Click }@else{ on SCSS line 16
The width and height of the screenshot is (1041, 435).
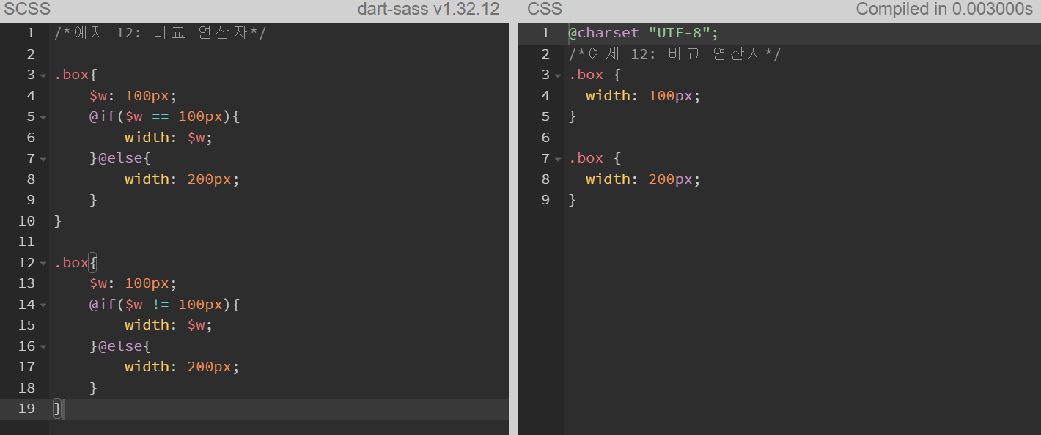(x=120, y=346)
